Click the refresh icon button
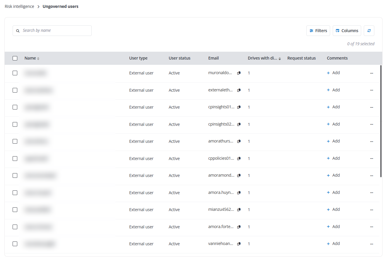The image size is (384, 259). [369, 31]
